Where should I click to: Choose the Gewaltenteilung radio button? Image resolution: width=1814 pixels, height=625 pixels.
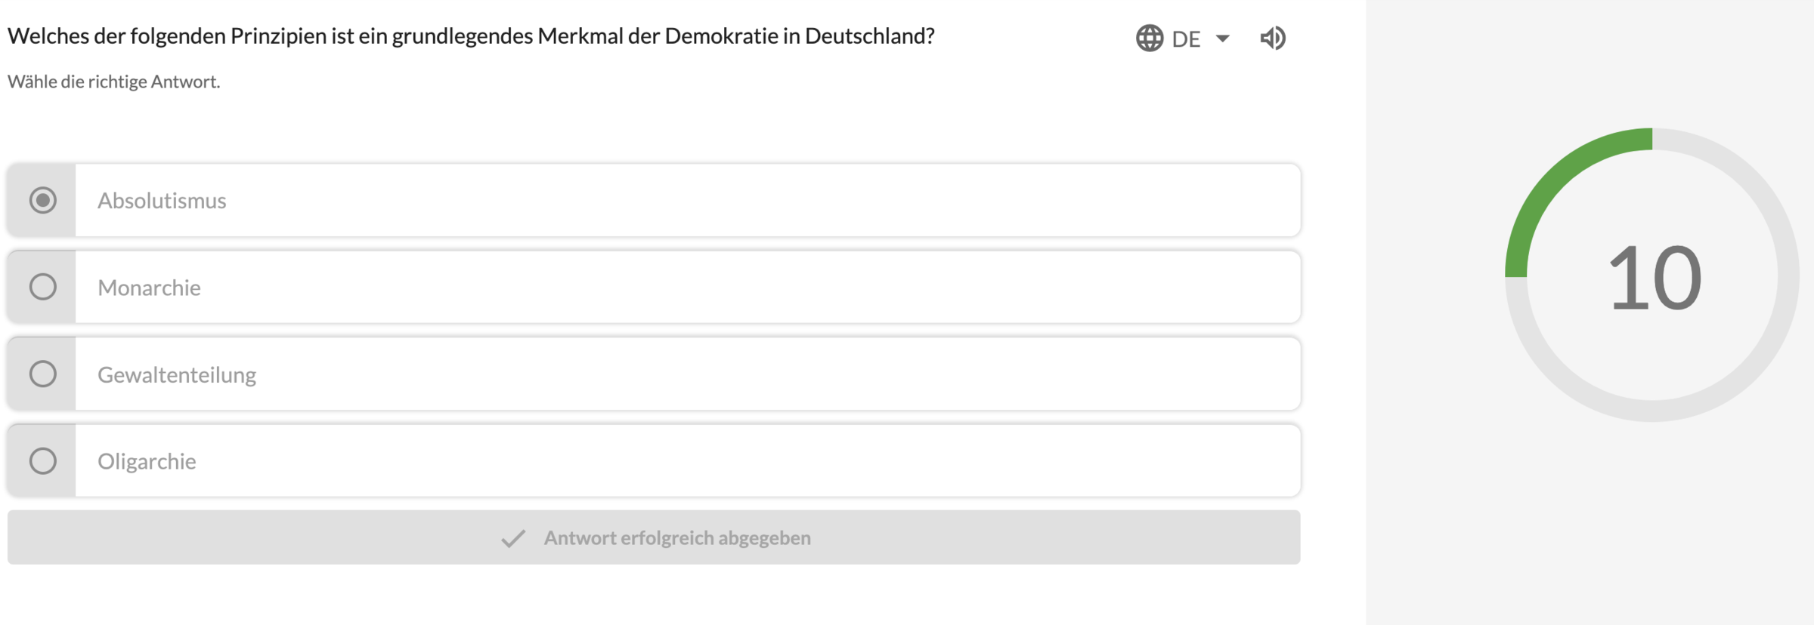point(43,374)
